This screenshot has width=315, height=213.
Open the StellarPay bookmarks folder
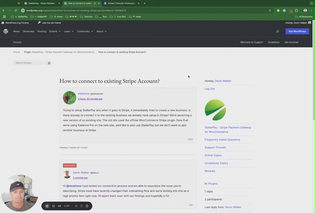pyautogui.click(x=19, y=17)
